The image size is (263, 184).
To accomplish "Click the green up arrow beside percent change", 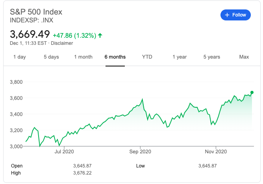I will tap(100, 35).
